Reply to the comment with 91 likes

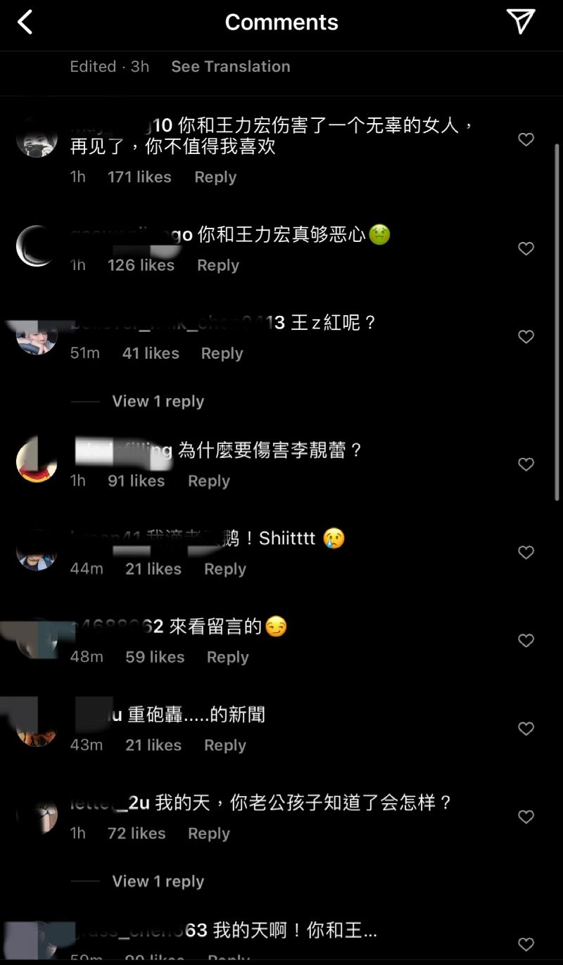pos(209,481)
